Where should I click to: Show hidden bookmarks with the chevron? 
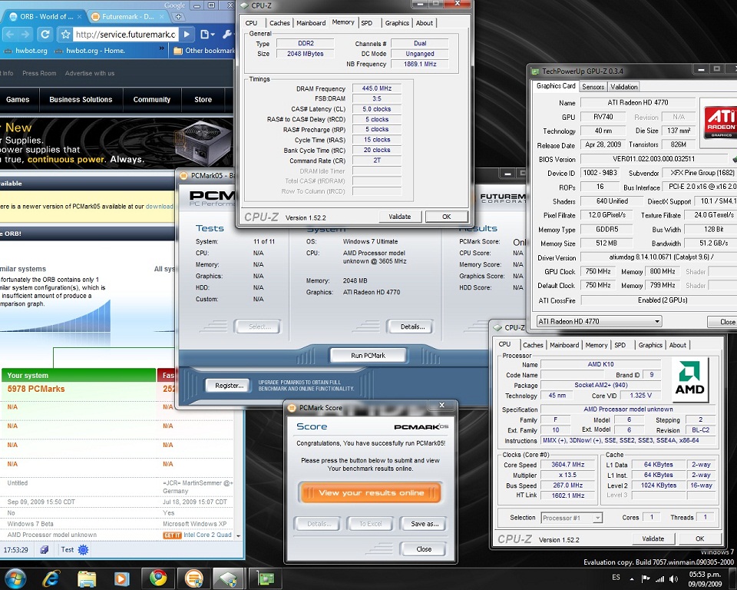(162, 48)
